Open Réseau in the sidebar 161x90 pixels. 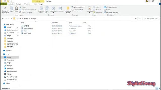(x=8, y=83)
